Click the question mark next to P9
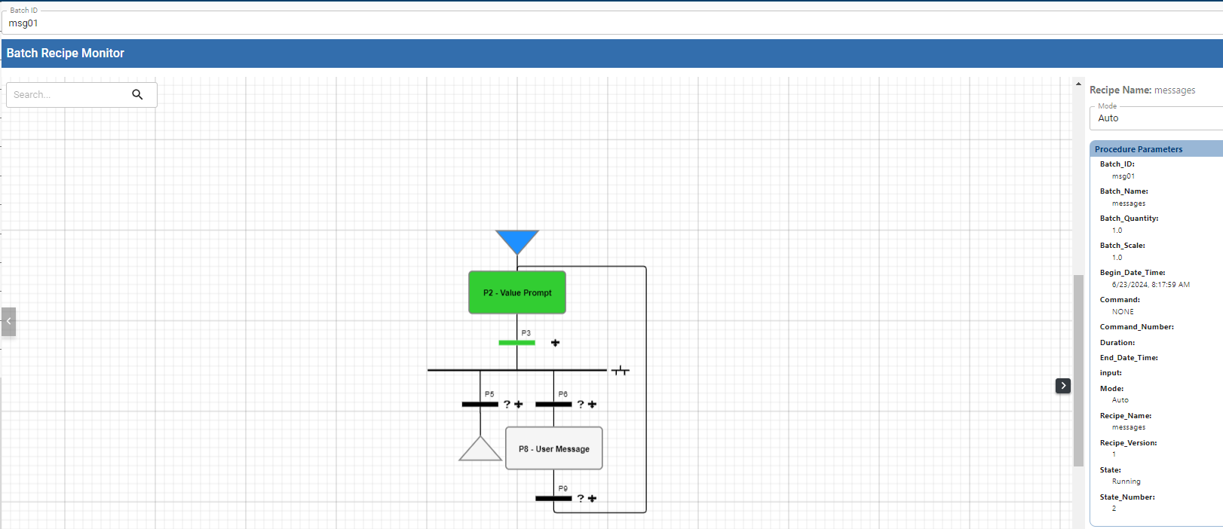This screenshot has width=1223, height=529. pos(581,498)
